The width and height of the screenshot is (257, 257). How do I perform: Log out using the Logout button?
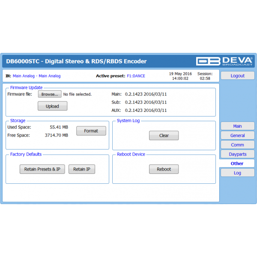coord(237,76)
